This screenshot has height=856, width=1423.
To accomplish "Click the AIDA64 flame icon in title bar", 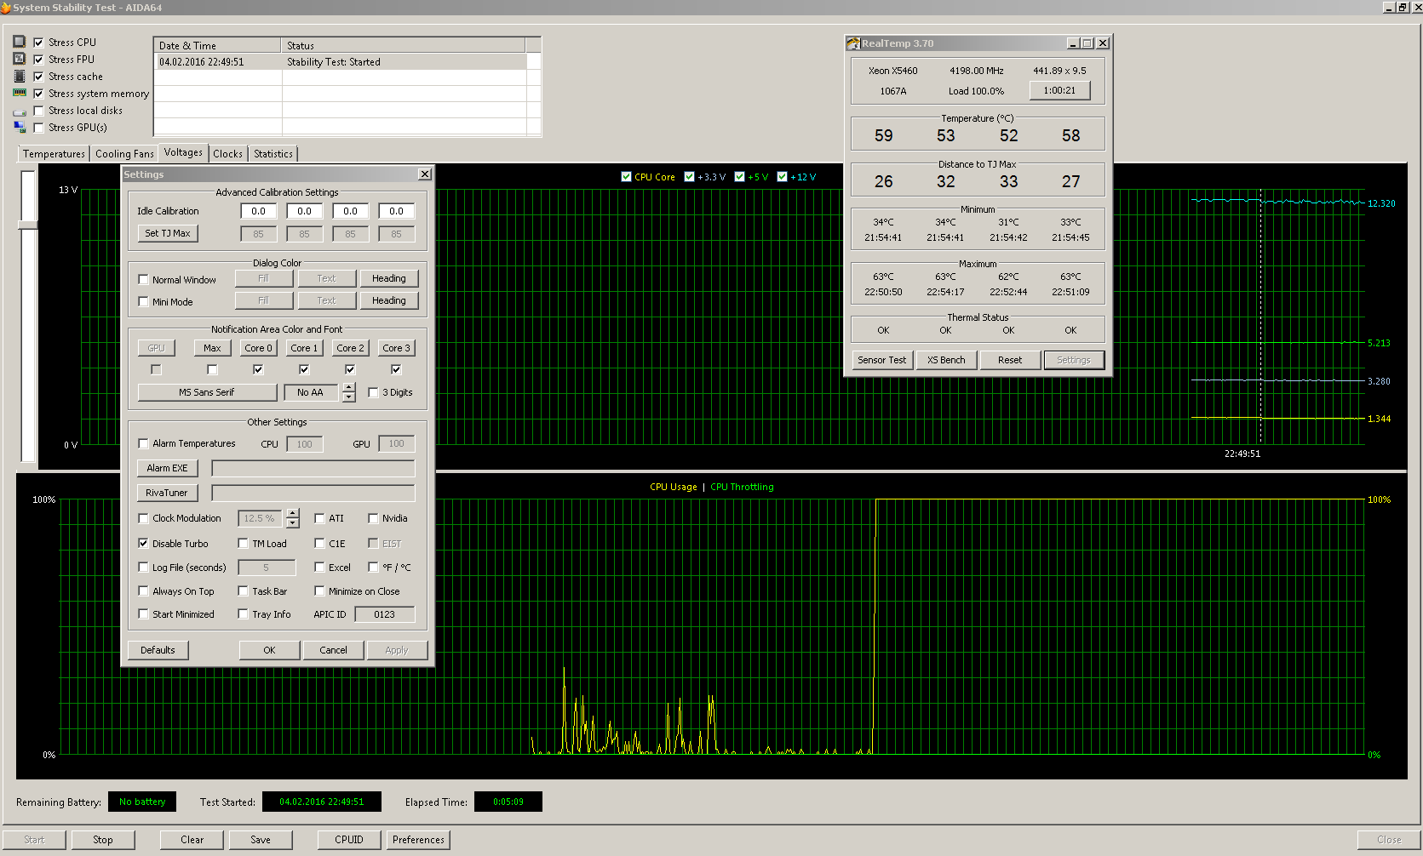I will tap(6, 8).
